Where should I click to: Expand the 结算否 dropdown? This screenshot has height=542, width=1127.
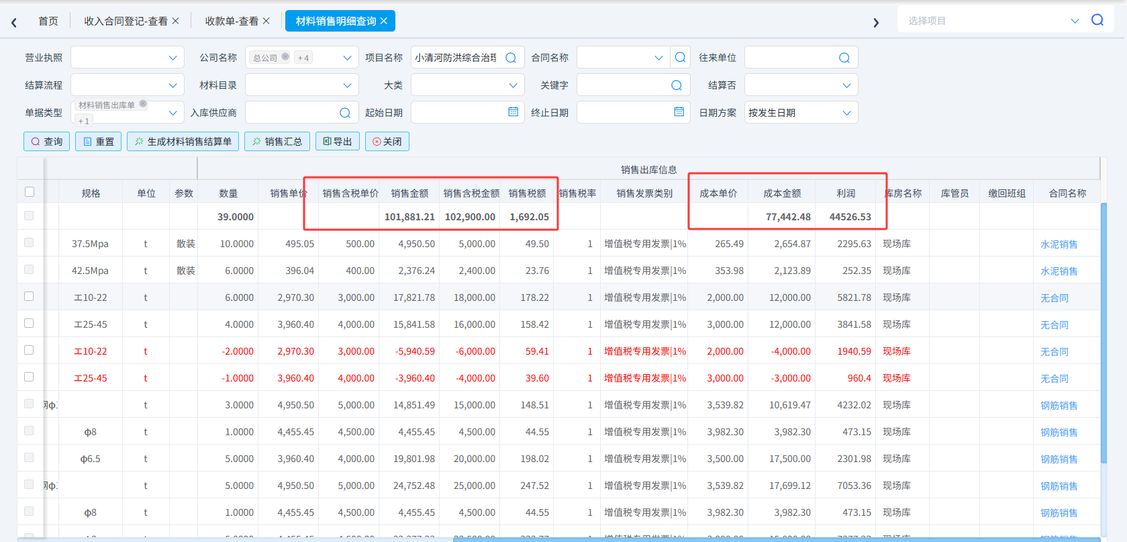tap(846, 85)
